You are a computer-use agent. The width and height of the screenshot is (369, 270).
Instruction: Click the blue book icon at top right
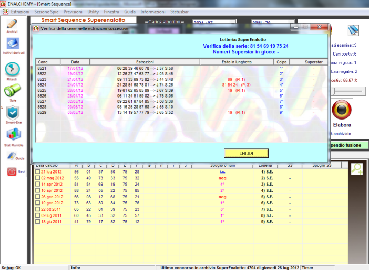353,30
